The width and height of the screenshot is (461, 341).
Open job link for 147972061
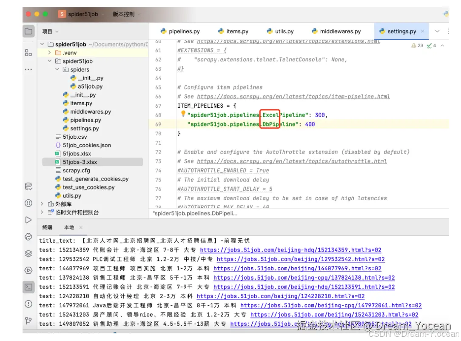tap(331, 305)
